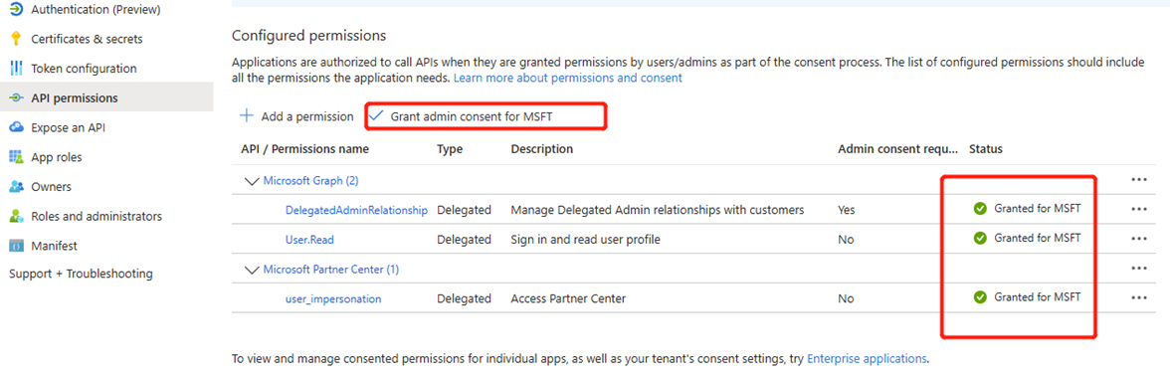This screenshot has width=1170, height=377.
Task: Click green status check for User.Read
Action: point(981,238)
